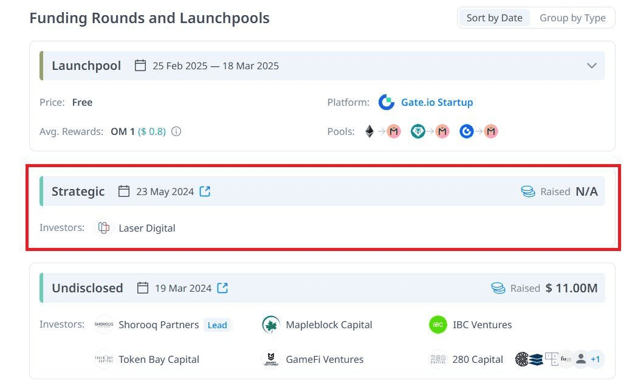Viewport: 632px width, 392px height.
Task: Open the Gate.io Startup platform link
Action: click(437, 103)
